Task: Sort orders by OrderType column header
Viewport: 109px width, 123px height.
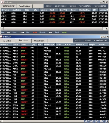Action: click(x=49, y=45)
